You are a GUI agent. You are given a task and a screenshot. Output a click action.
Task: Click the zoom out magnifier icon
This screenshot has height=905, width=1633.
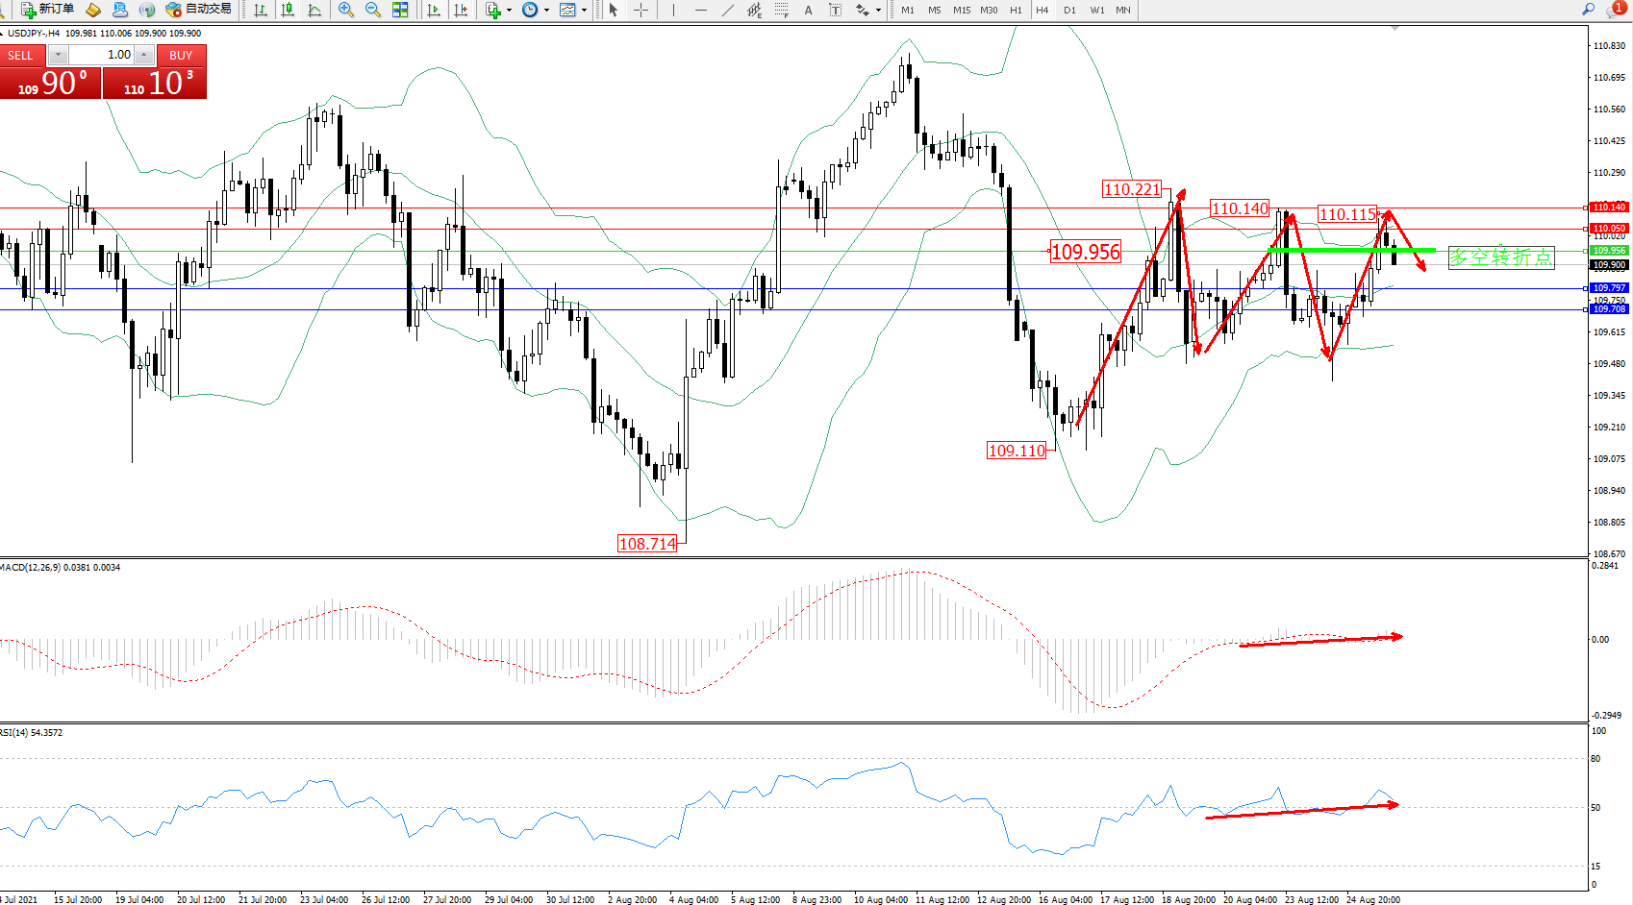click(373, 10)
